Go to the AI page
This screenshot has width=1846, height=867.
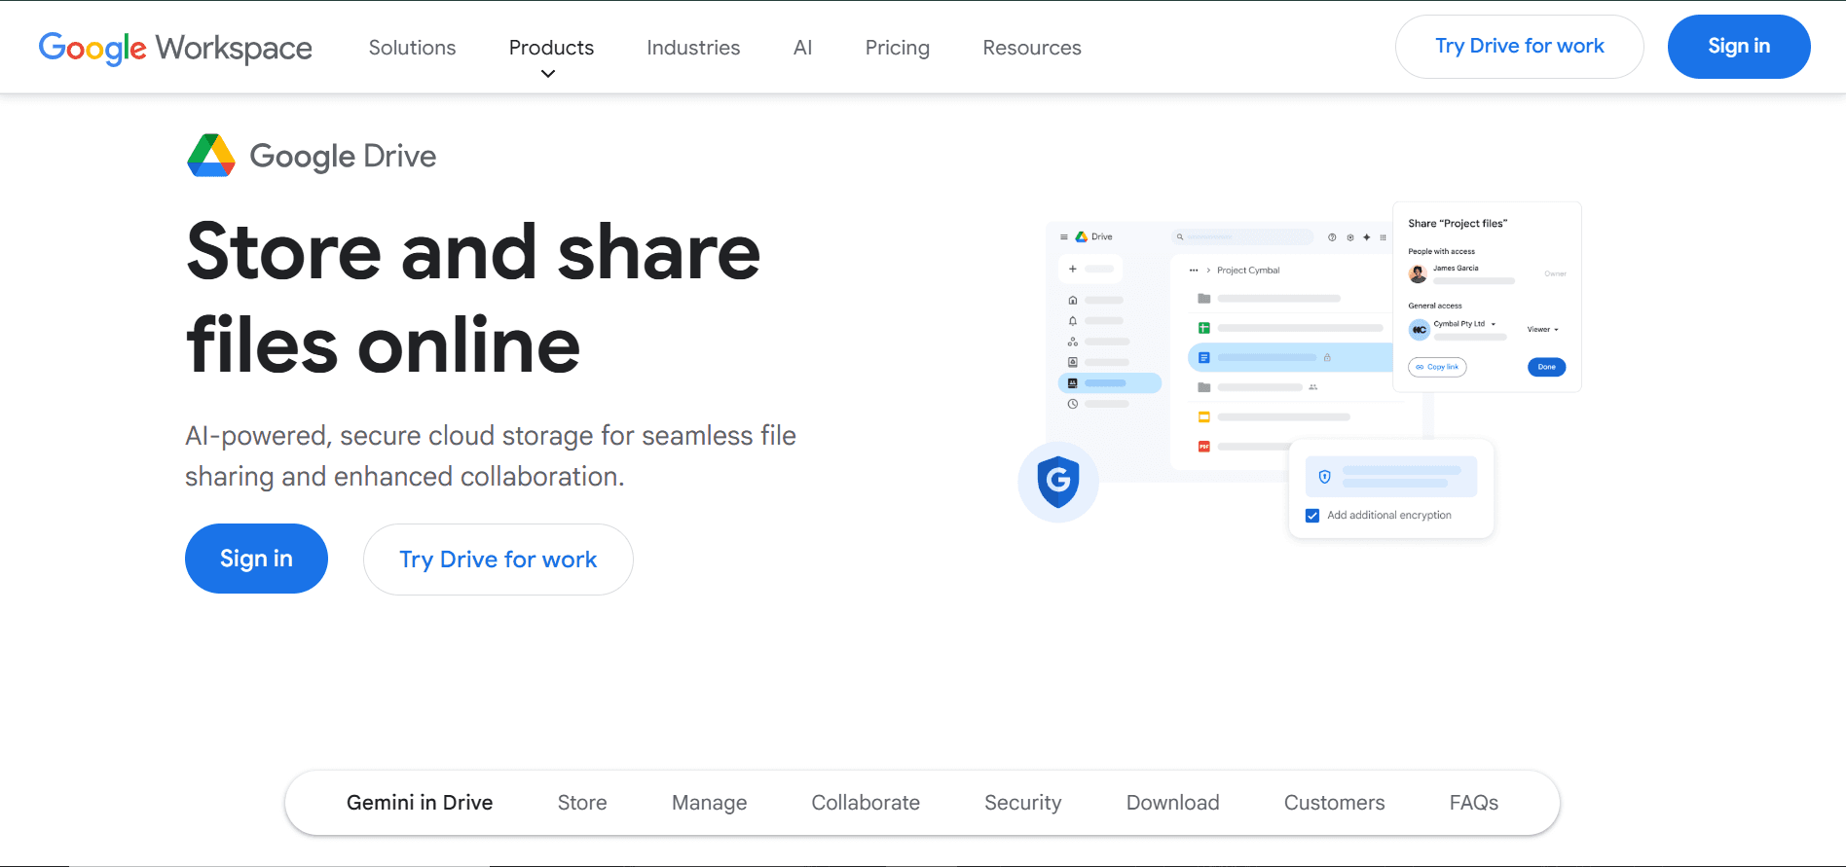click(x=802, y=48)
